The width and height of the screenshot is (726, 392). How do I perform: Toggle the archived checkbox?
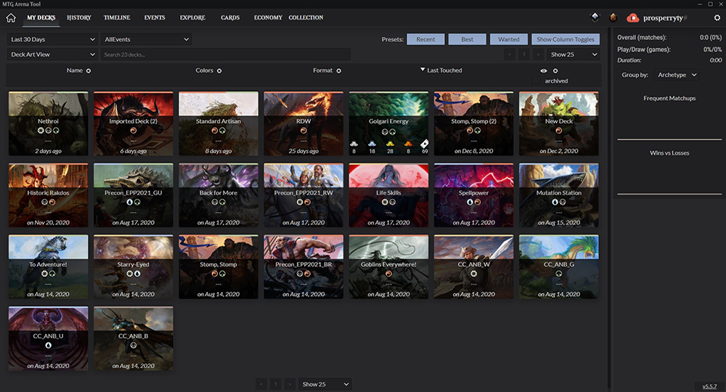pos(537,81)
